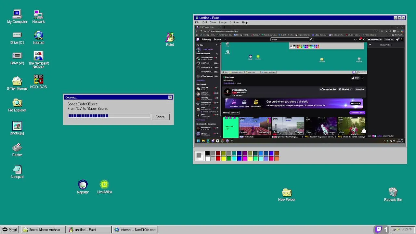Open the File Explorer icon
The height and width of the screenshot is (234, 416).
[x=17, y=105]
